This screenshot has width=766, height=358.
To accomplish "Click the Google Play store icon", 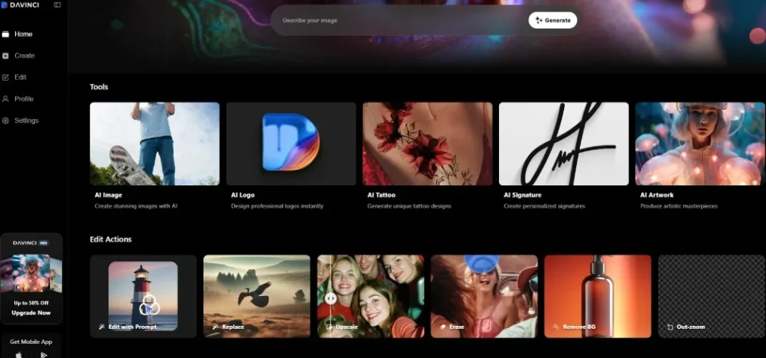I will click(x=43, y=354).
